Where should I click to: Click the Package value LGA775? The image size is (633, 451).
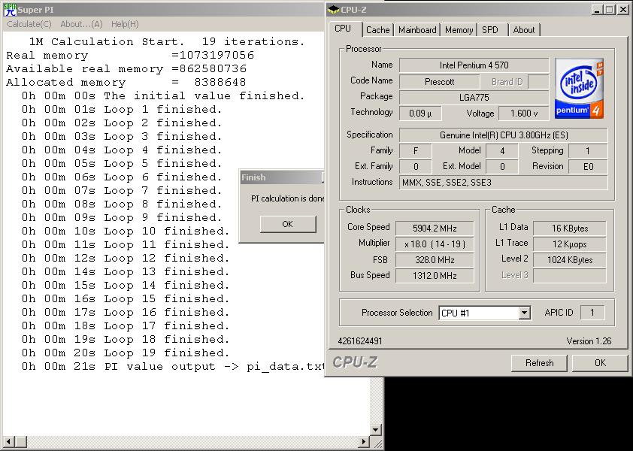[474, 97]
